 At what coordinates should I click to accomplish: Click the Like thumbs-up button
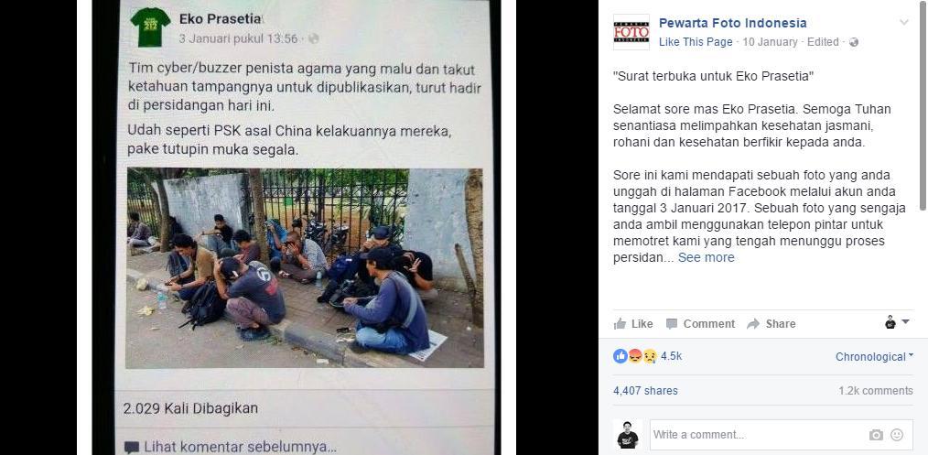pos(633,324)
